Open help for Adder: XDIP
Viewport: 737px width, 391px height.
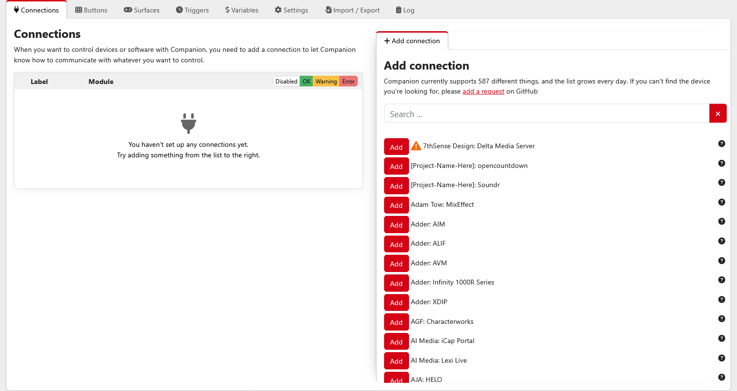pos(721,299)
